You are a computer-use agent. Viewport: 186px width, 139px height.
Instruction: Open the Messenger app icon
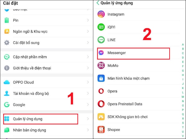click(x=101, y=53)
